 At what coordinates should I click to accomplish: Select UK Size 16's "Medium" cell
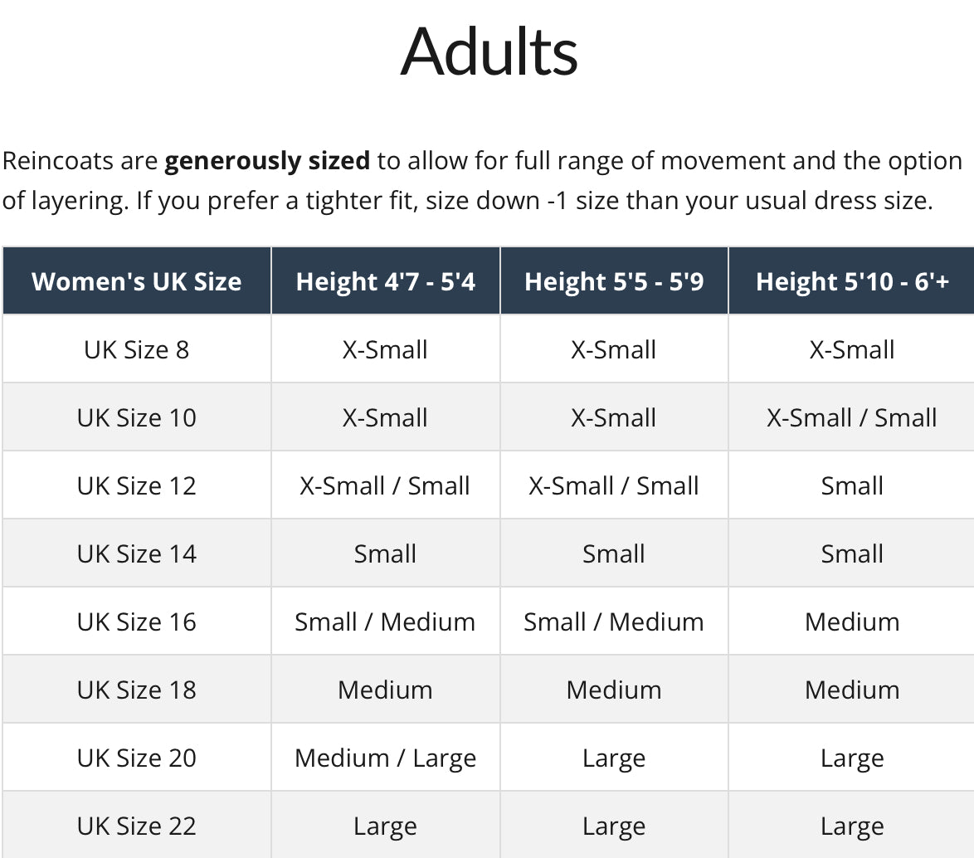click(x=852, y=622)
